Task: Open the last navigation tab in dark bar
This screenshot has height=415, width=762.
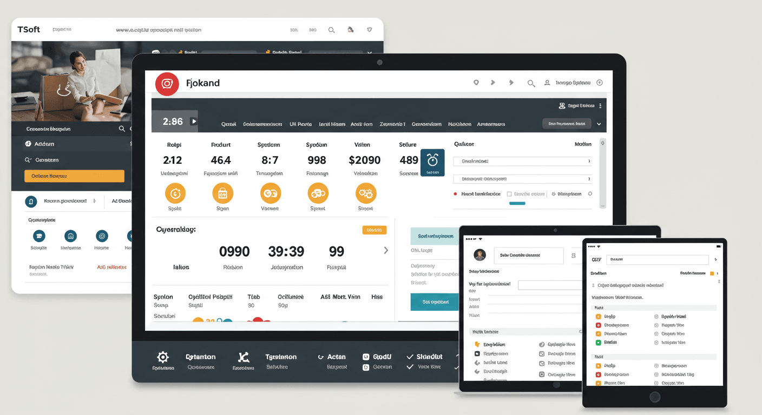Action: coord(491,124)
